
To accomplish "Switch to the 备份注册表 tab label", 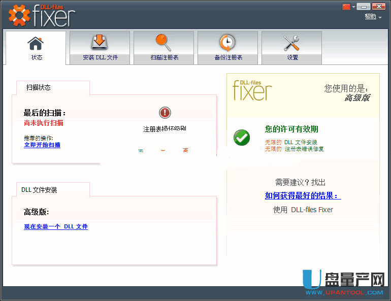I will (228, 57).
